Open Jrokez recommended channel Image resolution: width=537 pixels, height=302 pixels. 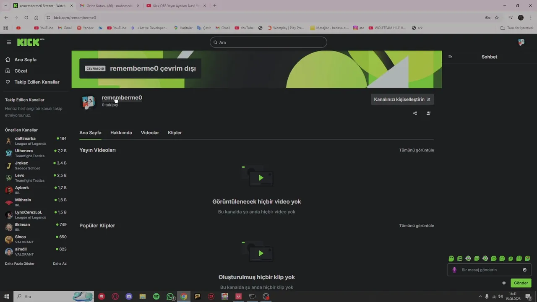pos(35,165)
